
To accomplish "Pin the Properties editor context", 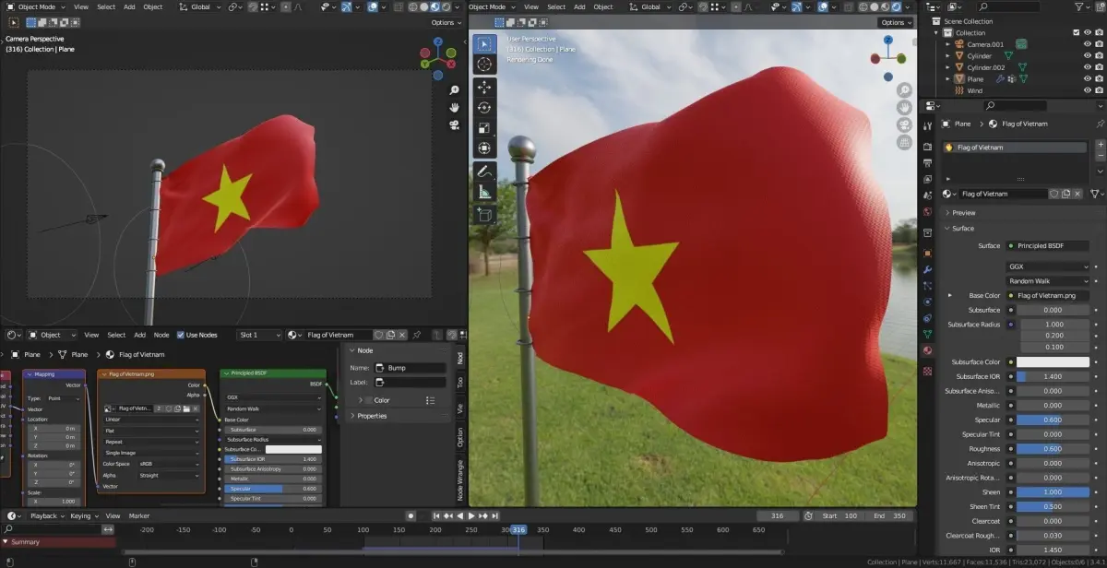I will (x=1099, y=124).
